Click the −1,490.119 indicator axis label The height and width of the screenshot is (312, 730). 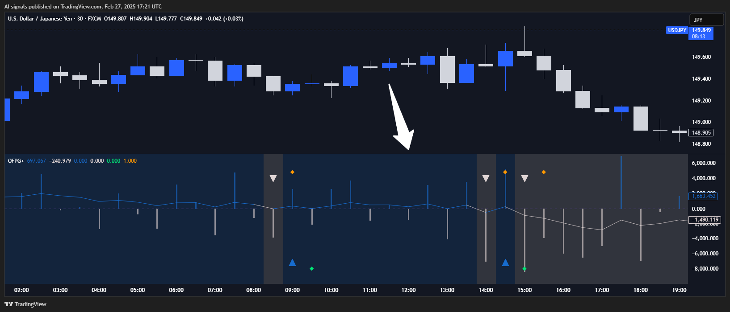(x=705, y=220)
